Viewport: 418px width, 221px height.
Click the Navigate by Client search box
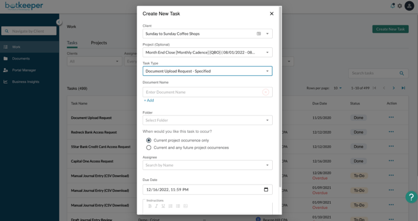(29, 31)
